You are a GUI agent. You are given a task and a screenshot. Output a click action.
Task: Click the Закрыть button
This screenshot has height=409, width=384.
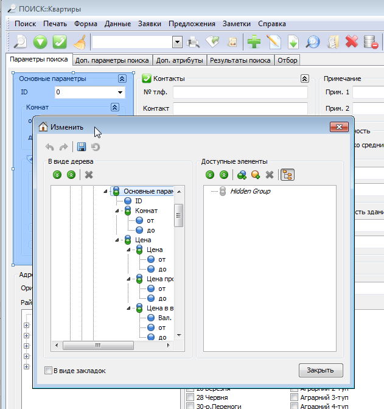coord(321,370)
